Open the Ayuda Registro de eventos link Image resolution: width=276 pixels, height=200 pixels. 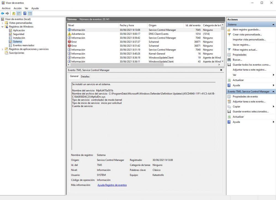click(x=112, y=185)
